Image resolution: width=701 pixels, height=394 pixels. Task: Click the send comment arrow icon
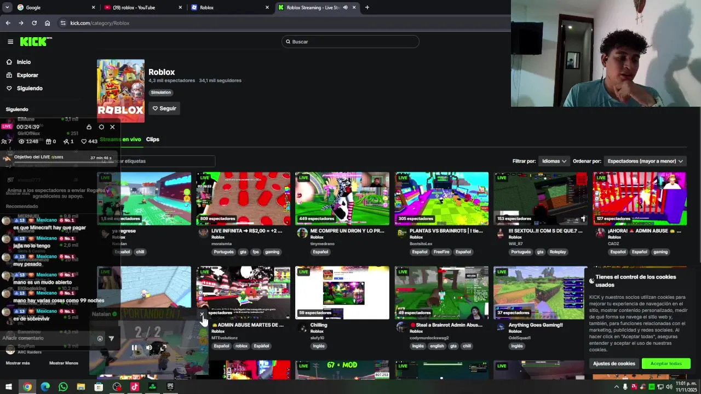(111, 339)
